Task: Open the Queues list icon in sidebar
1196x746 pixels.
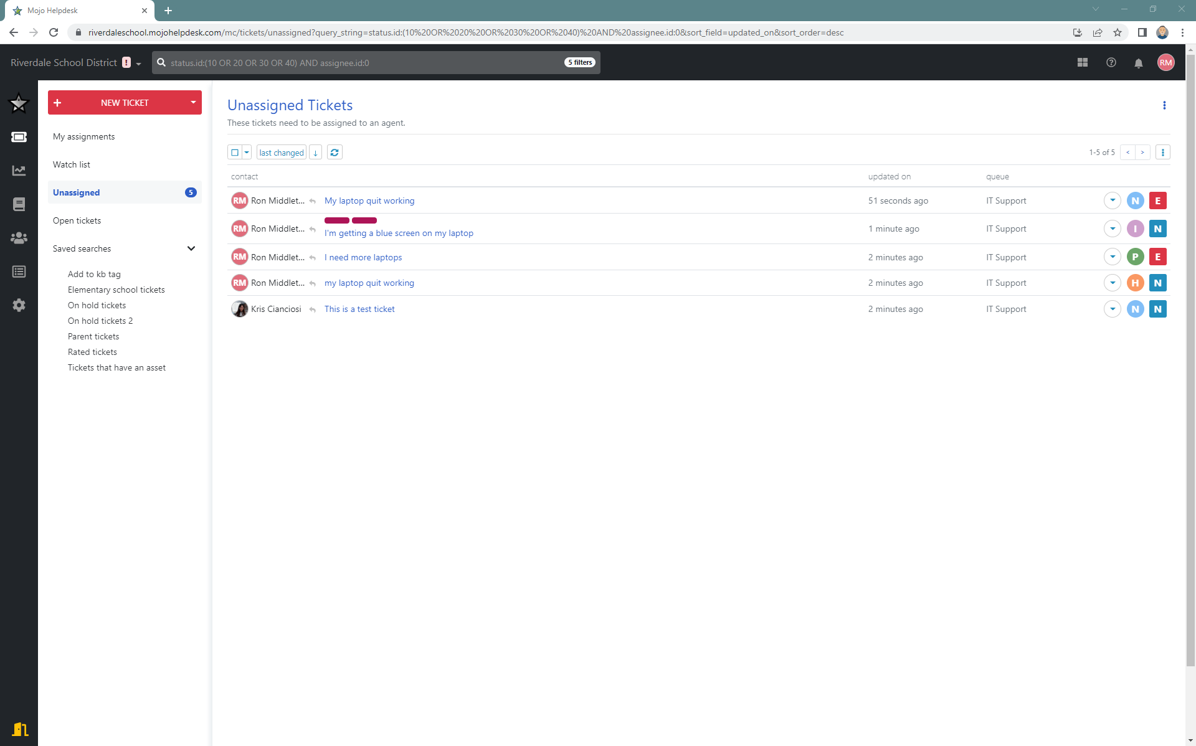Action: pyautogui.click(x=19, y=271)
